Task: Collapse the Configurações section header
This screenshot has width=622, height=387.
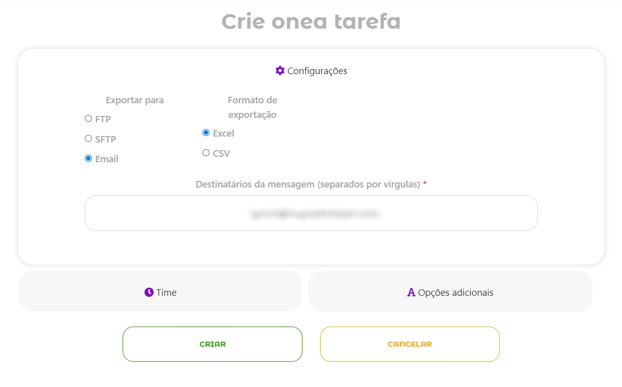Action: pyautogui.click(x=312, y=71)
